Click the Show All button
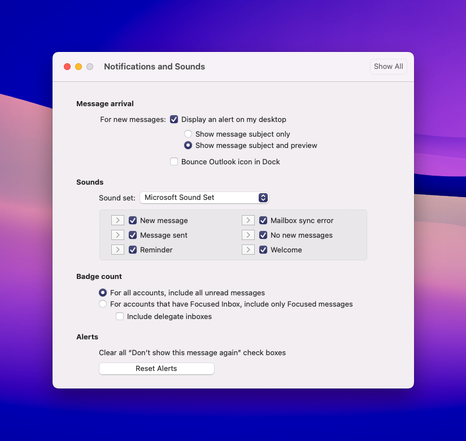 [388, 66]
